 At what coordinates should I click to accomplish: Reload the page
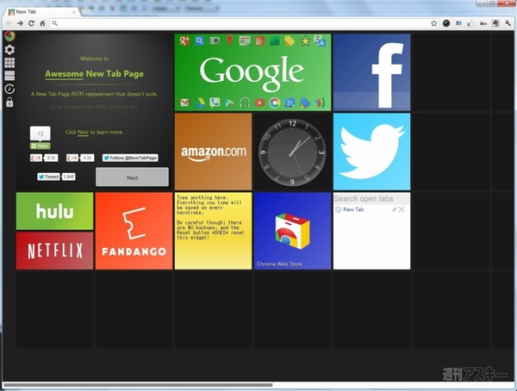[x=31, y=23]
